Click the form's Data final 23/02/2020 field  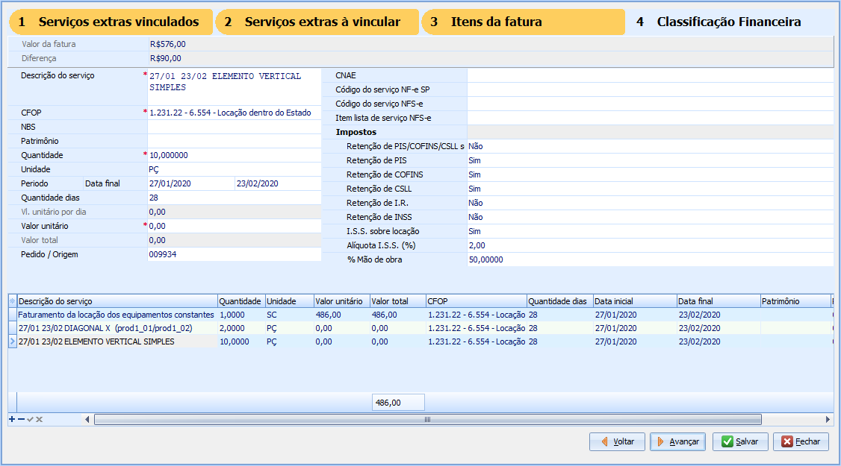click(x=278, y=183)
